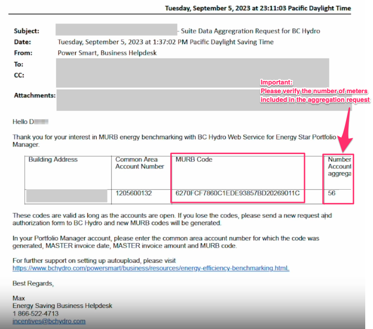Click the redacted Attachments box
This screenshot has width=373, height=329.
192,100
